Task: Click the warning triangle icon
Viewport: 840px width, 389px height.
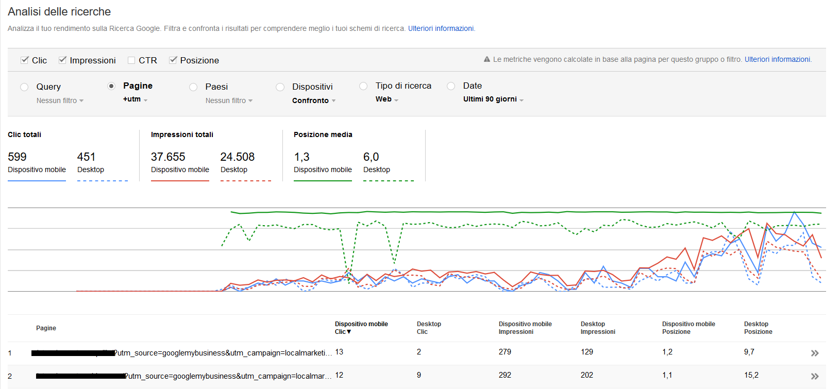Action: click(487, 59)
